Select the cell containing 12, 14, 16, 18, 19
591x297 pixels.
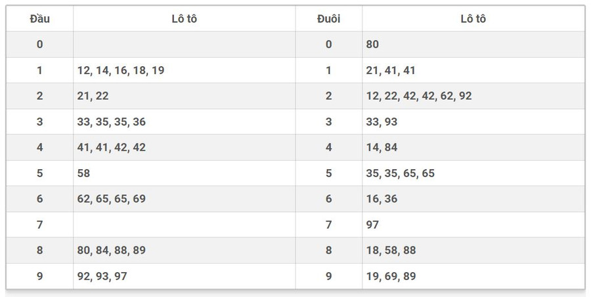[x=120, y=70]
